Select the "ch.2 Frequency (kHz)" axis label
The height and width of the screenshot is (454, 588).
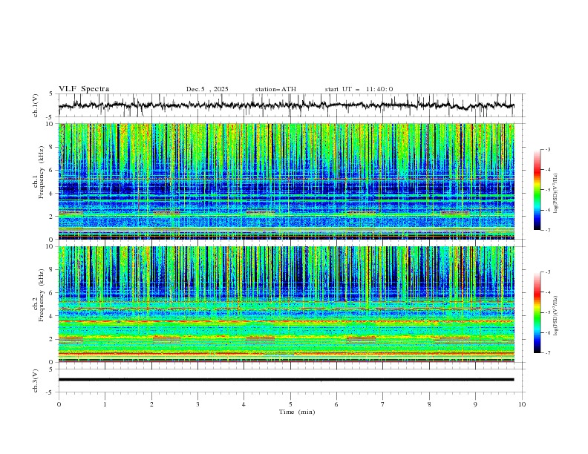[39, 295]
